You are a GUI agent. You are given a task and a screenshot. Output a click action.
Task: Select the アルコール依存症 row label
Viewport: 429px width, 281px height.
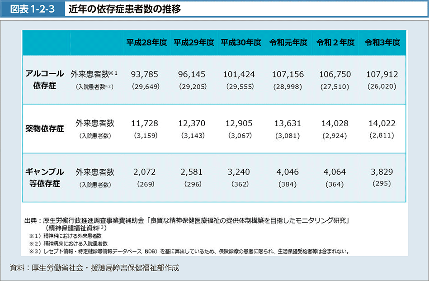pos(44,80)
